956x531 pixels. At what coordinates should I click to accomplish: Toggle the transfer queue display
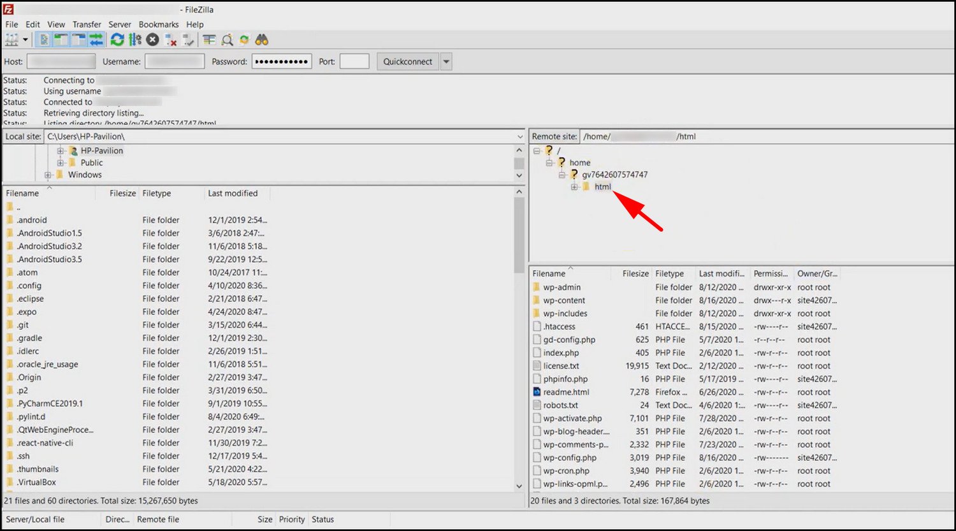pos(96,40)
